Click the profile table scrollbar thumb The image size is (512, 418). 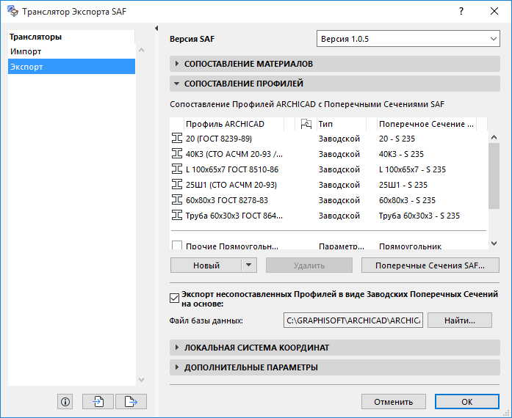point(494,176)
